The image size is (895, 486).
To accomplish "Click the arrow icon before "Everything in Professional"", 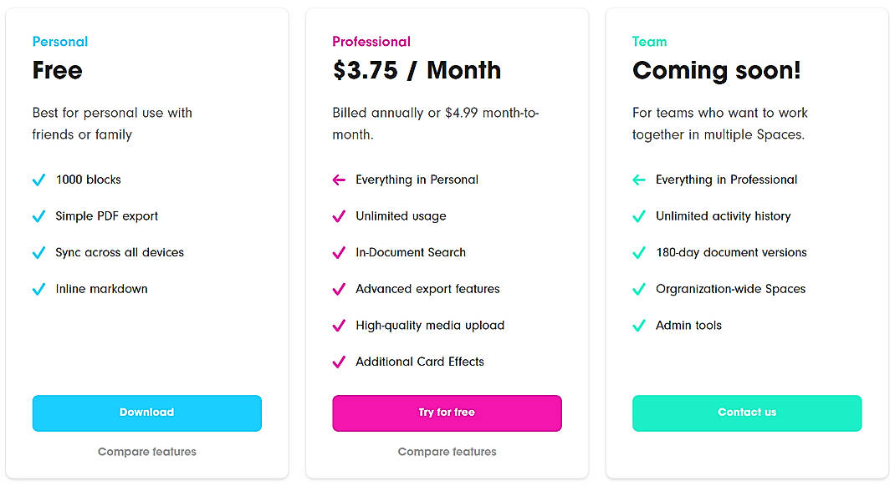I will (639, 180).
